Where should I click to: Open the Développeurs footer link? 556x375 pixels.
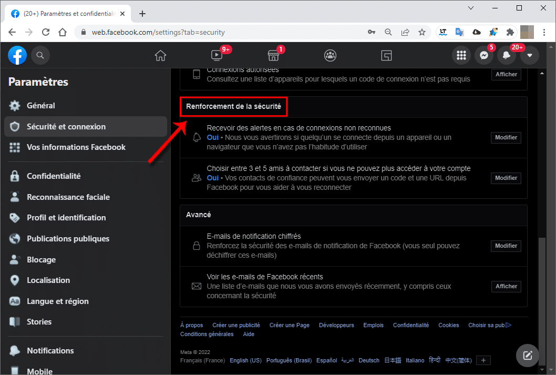336,326
